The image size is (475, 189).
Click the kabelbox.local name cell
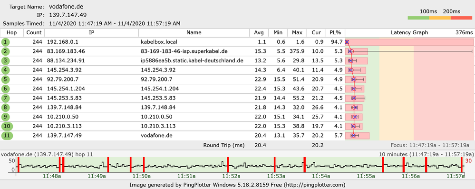tap(159, 42)
